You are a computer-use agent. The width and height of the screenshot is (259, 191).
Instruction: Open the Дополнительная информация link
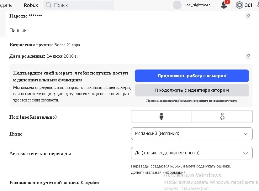(159, 172)
